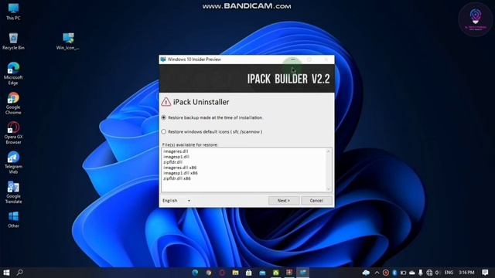
Task: Open the Mail app in the taskbar
Action: (x=262, y=273)
